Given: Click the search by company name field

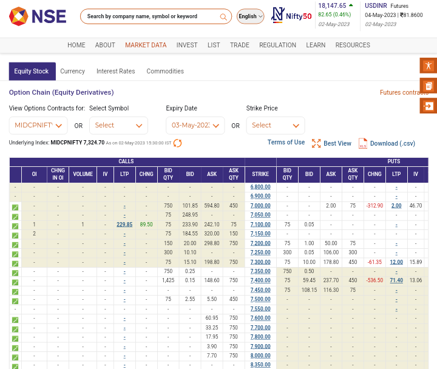Looking at the screenshot, I should click(x=152, y=16).
